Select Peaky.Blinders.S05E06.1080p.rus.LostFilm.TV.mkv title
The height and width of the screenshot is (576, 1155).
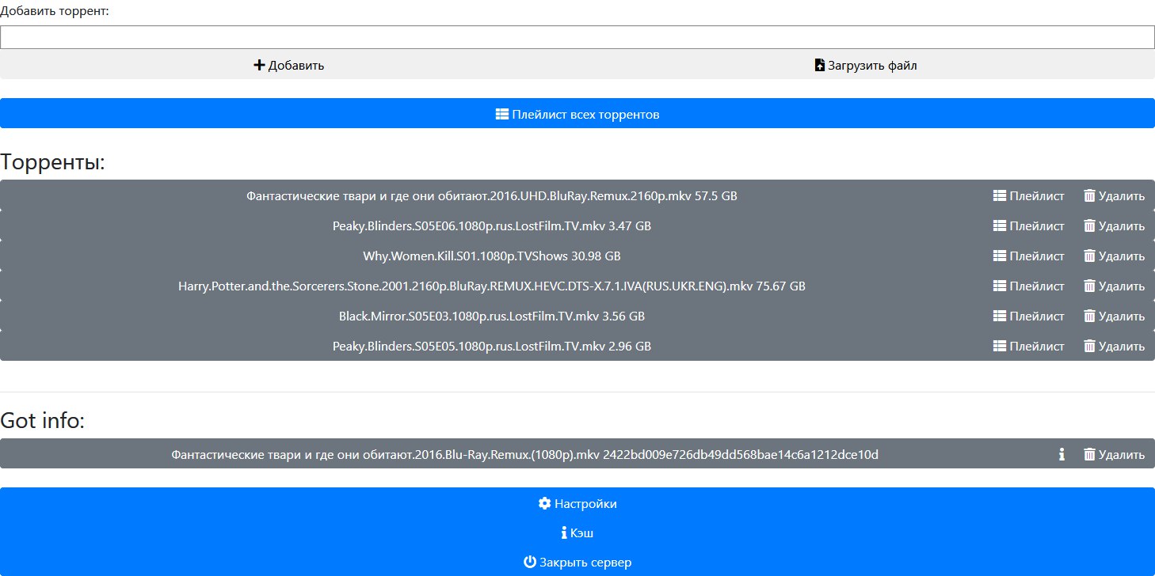(x=492, y=225)
